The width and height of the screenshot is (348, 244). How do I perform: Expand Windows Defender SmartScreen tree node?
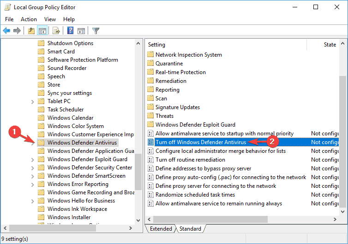click(x=33, y=176)
